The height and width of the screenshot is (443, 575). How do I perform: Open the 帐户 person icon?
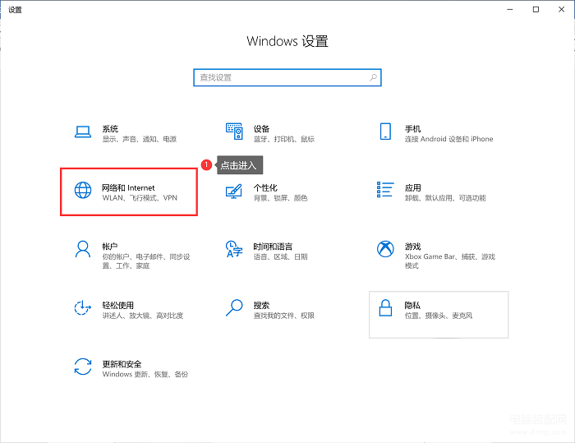(83, 249)
